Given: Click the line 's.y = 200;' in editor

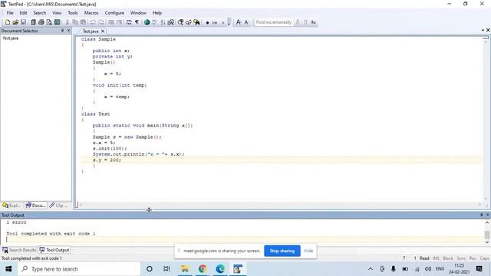Looking at the screenshot, I should click(x=107, y=160).
